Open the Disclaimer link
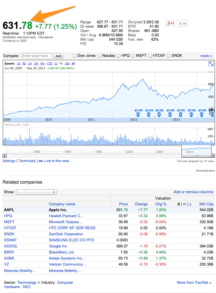 click(x=46, y=37)
